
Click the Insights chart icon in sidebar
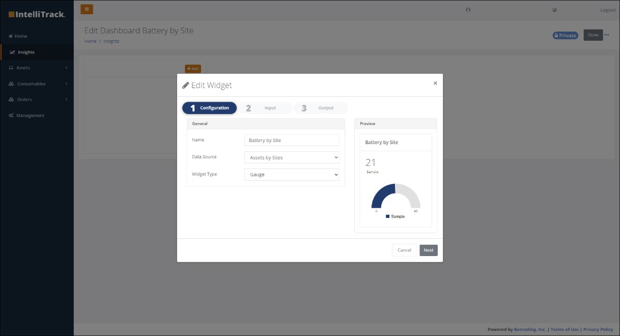point(12,52)
